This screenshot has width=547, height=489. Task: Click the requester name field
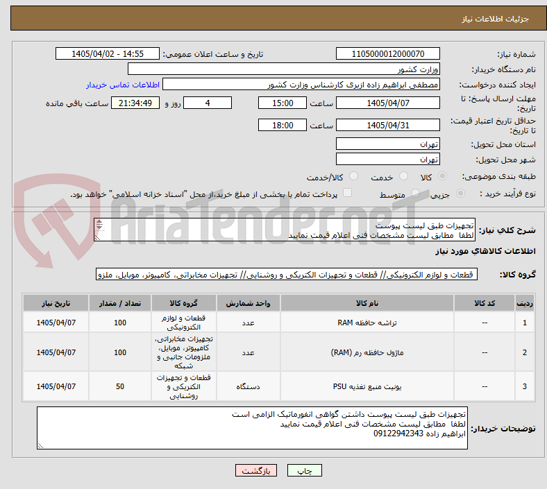pyautogui.click(x=301, y=85)
